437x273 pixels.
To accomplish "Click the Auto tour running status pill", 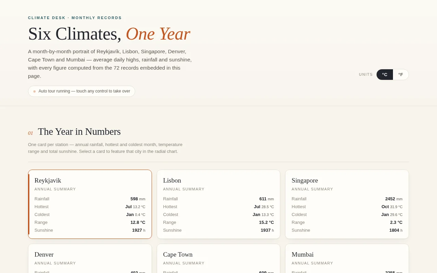I will point(82,91).
